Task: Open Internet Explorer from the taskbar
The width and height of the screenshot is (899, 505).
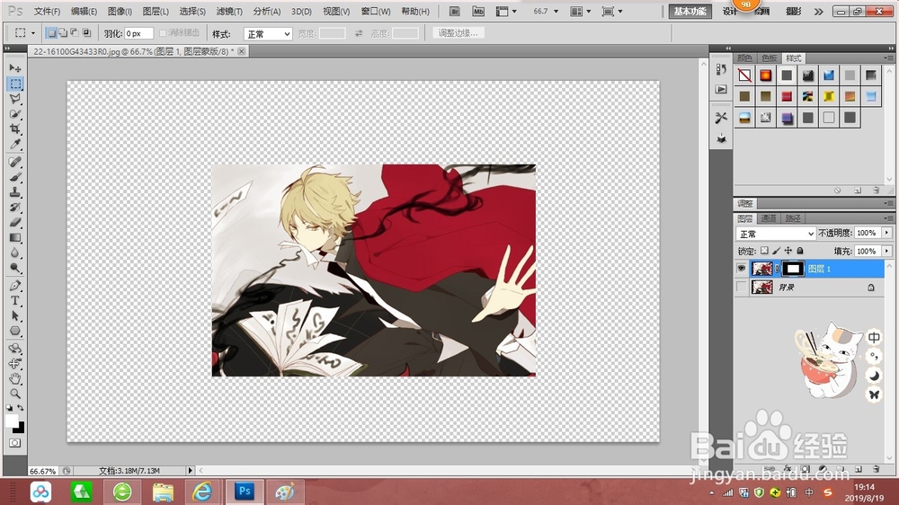Action: click(201, 492)
